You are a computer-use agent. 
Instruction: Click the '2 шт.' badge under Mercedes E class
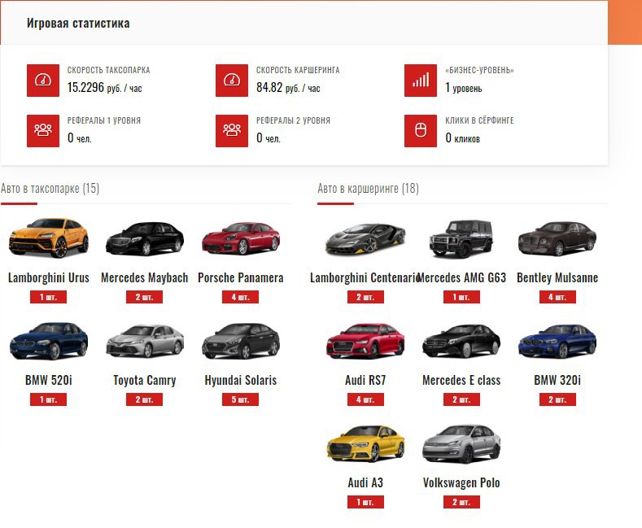coord(461,399)
